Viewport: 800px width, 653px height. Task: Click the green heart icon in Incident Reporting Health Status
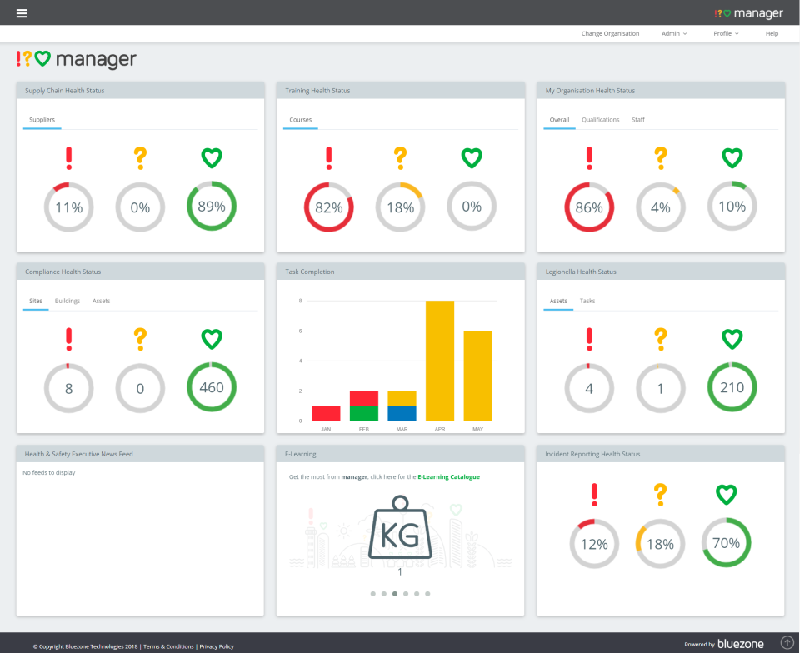click(x=726, y=494)
